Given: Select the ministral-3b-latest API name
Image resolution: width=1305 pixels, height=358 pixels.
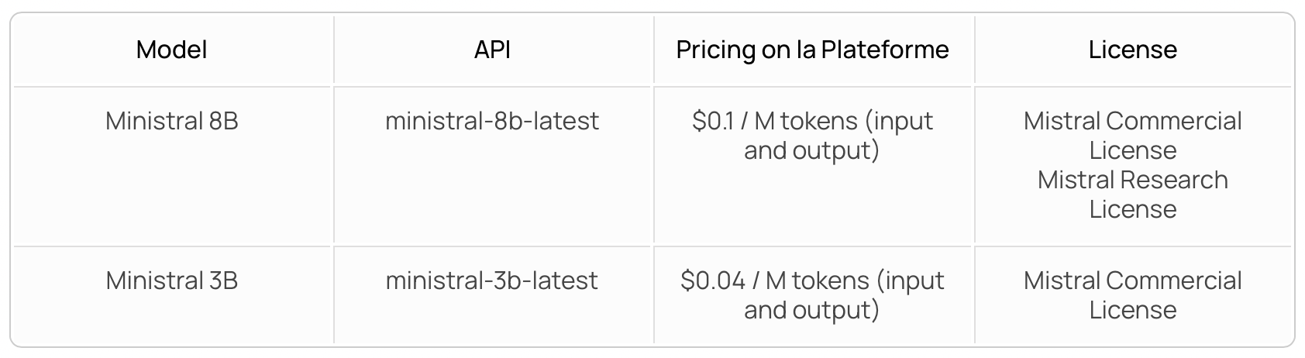Looking at the screenshot, I should (492, 281).
